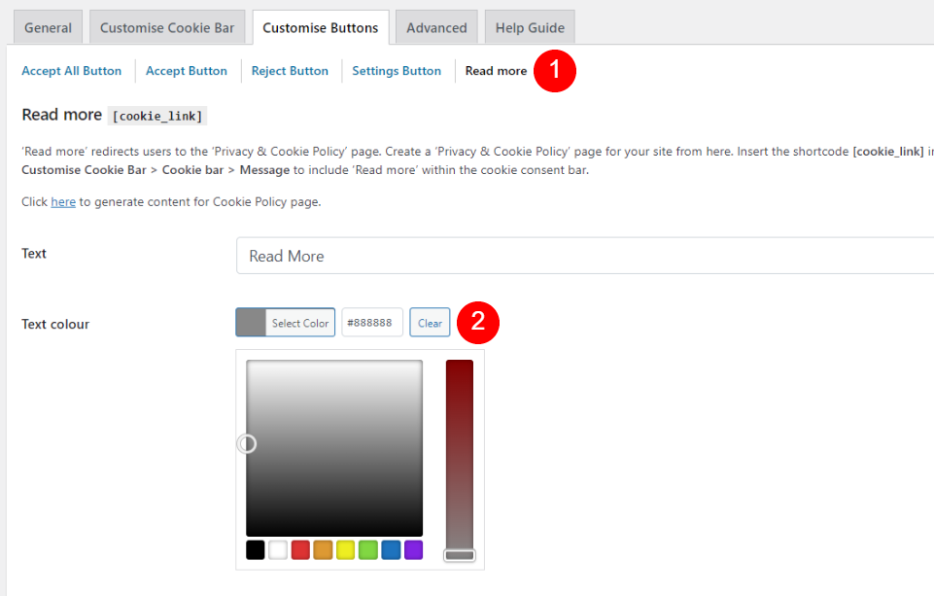Choose the purple palette swatch

pyautogui.click(x=413, y=549)
